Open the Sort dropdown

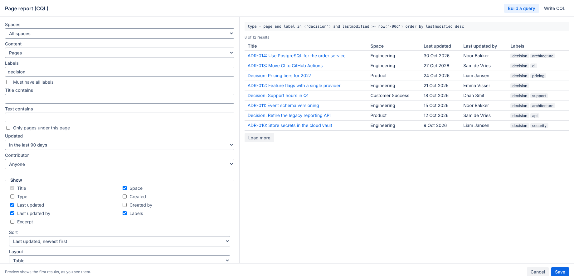pos(119,241)
